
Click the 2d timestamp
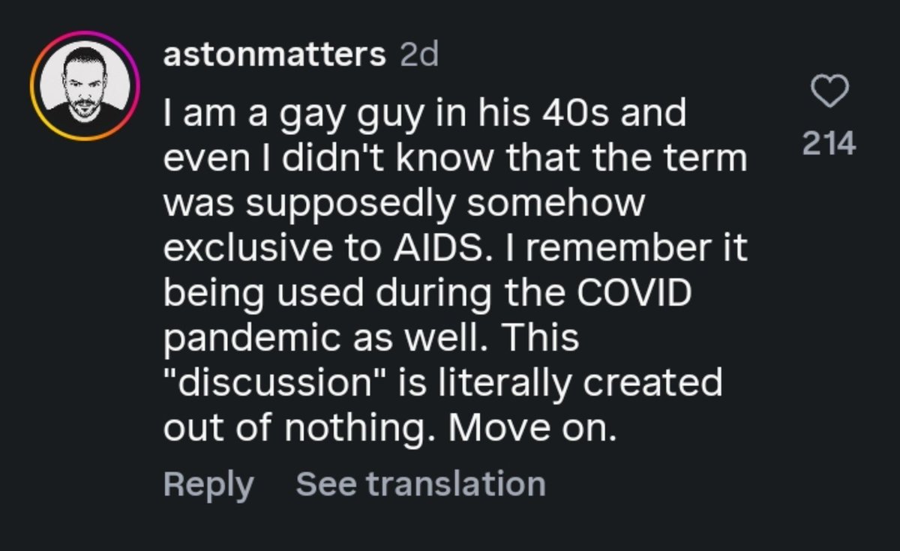click(418, 55)
